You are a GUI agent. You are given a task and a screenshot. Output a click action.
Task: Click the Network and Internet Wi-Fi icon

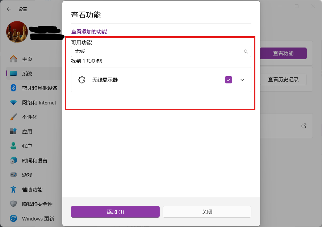pos(13,103)
